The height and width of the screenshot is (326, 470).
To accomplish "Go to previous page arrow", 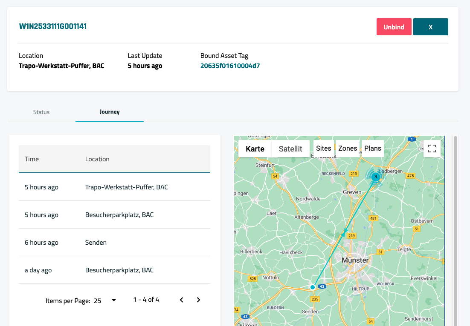I will tap(182, 300).
